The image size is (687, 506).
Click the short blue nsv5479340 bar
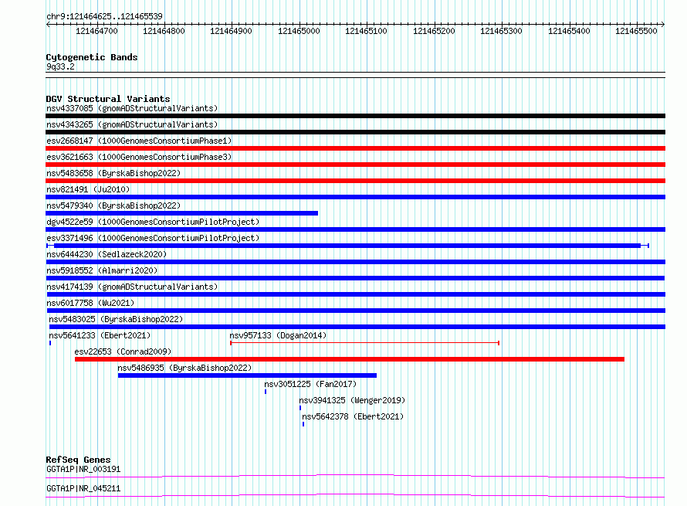(x=182, y=213)
